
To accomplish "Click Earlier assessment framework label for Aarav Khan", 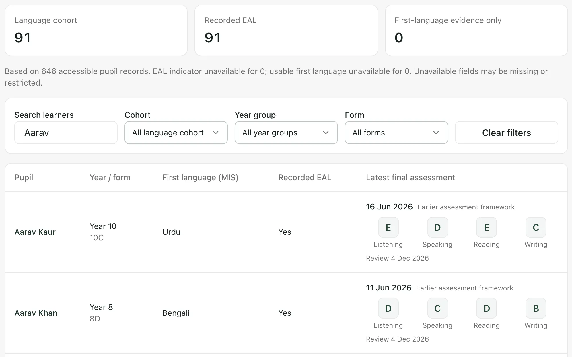I will (465, 288).
